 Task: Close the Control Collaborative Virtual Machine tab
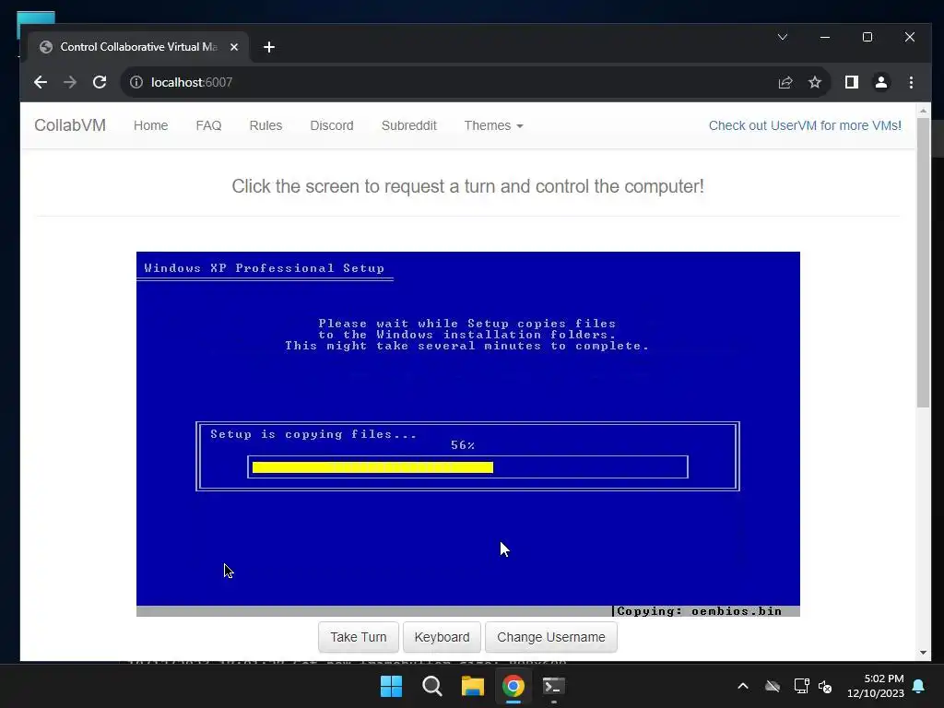coord(234,47)
